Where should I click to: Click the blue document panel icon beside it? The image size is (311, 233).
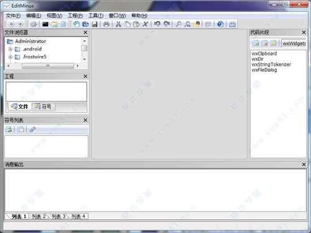[x=63, y=24]
